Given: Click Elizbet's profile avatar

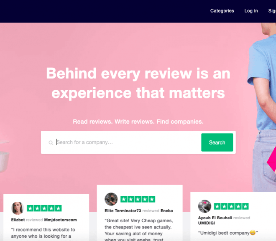Looking at the screenshot, I should [18, 208].
